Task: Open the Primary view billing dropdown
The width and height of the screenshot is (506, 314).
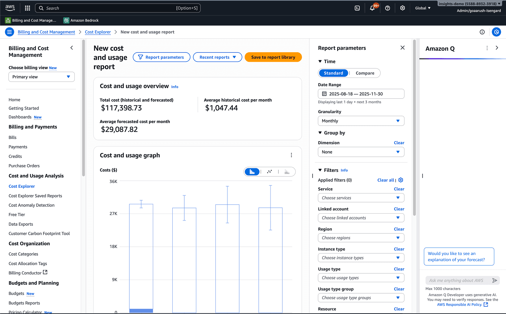Action: (x=41, y=77)
